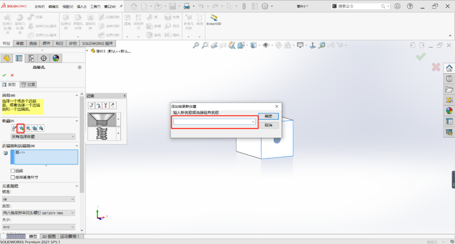Enable the 使用基准尺寸 checkbox

pos(13,177)
